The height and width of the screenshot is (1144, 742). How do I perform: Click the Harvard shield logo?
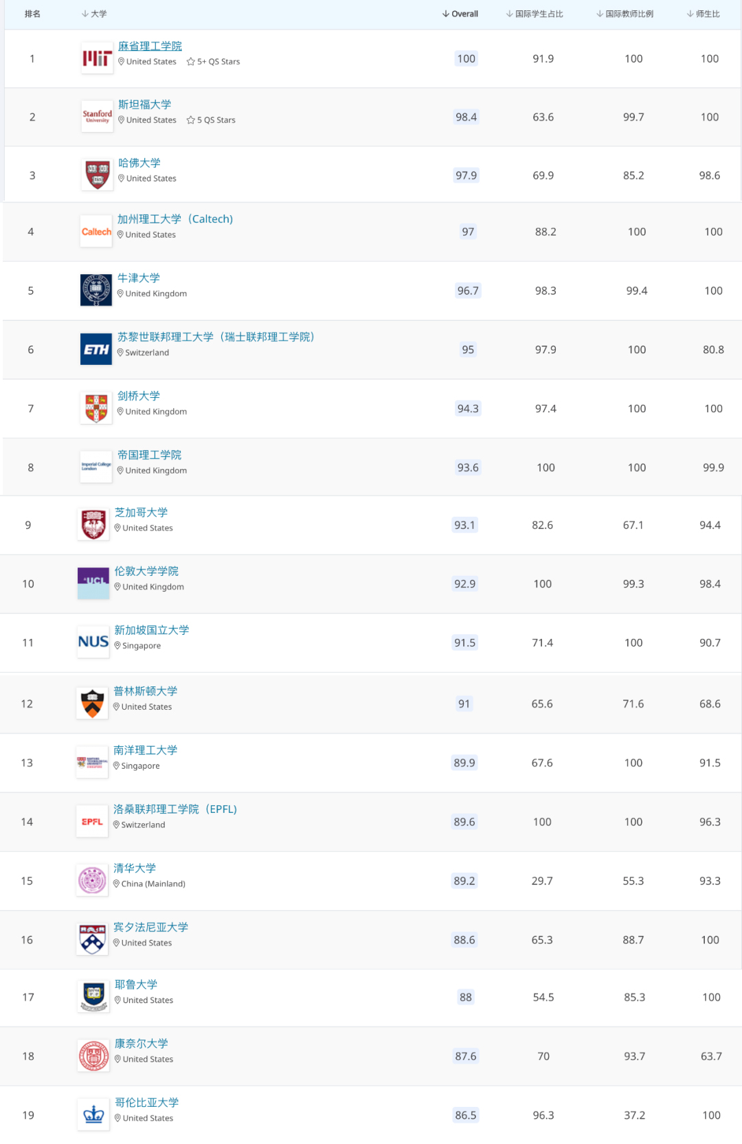click(x=97, y=175)
